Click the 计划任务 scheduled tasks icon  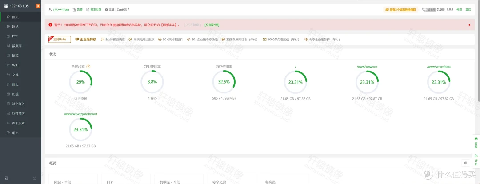coord(8,104)
